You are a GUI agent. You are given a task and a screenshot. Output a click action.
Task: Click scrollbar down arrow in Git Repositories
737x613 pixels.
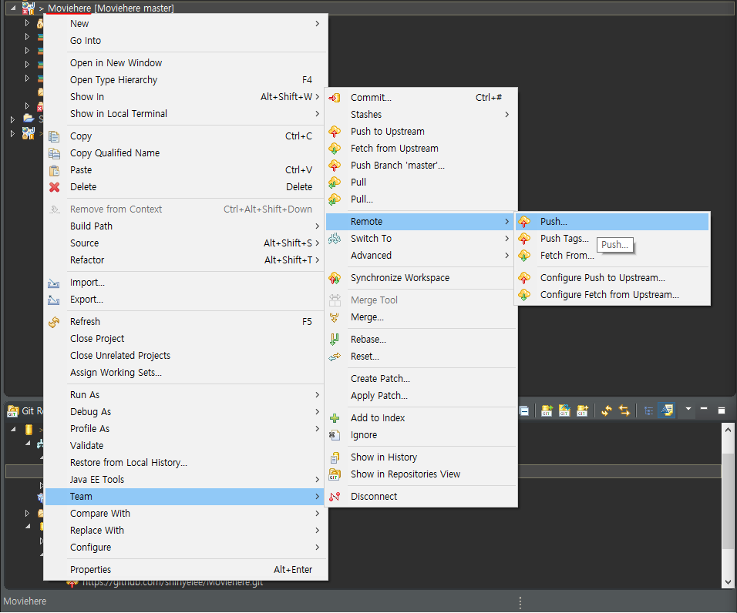click(728, 582)
